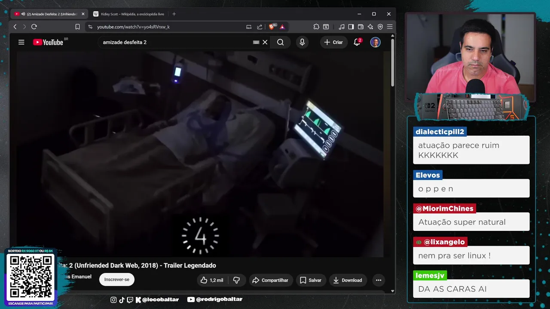Open site settings icon beside the URL
This screenshot has width=550, height=309.
(x=90, y=27)
